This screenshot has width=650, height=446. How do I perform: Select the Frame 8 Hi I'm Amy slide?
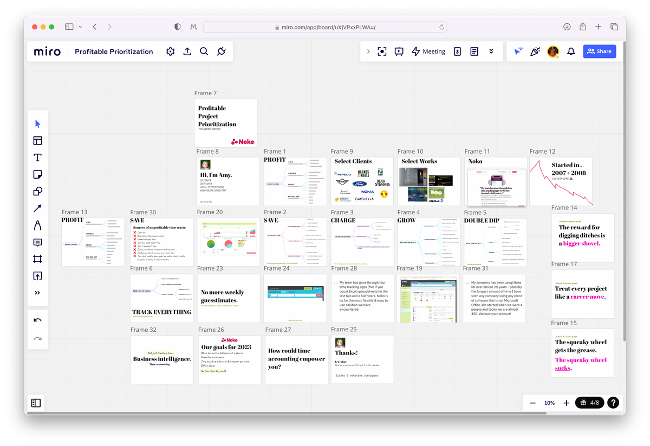click(228, 181)
